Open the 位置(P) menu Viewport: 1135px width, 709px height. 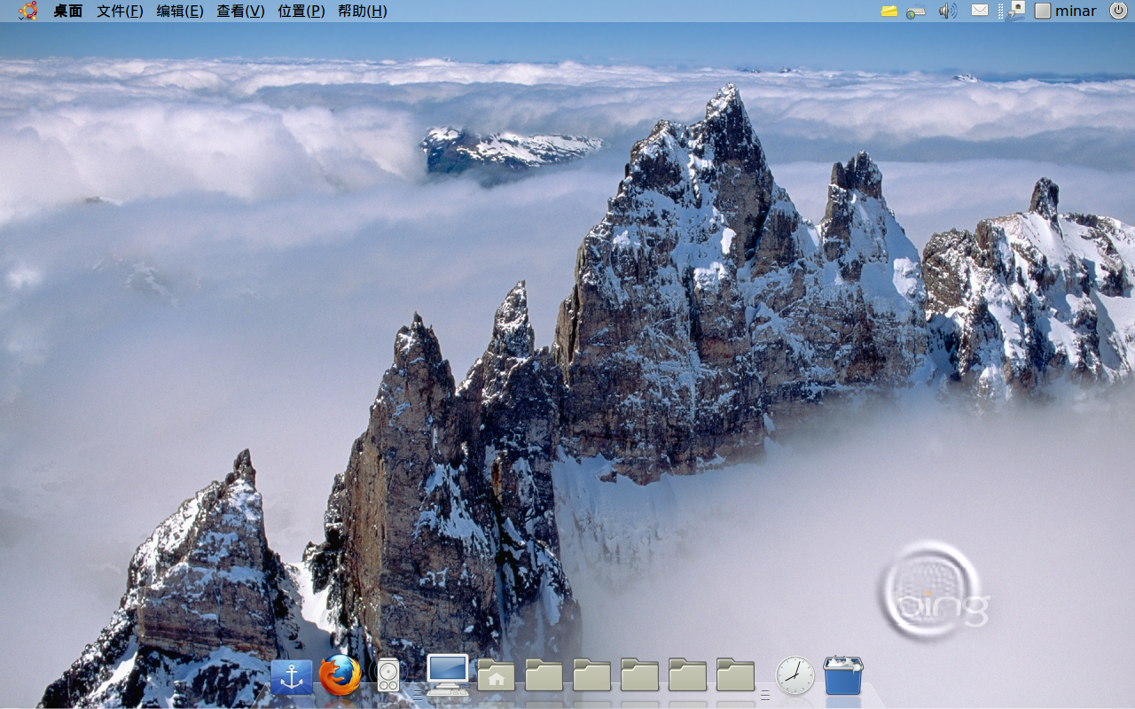[301, 12]
